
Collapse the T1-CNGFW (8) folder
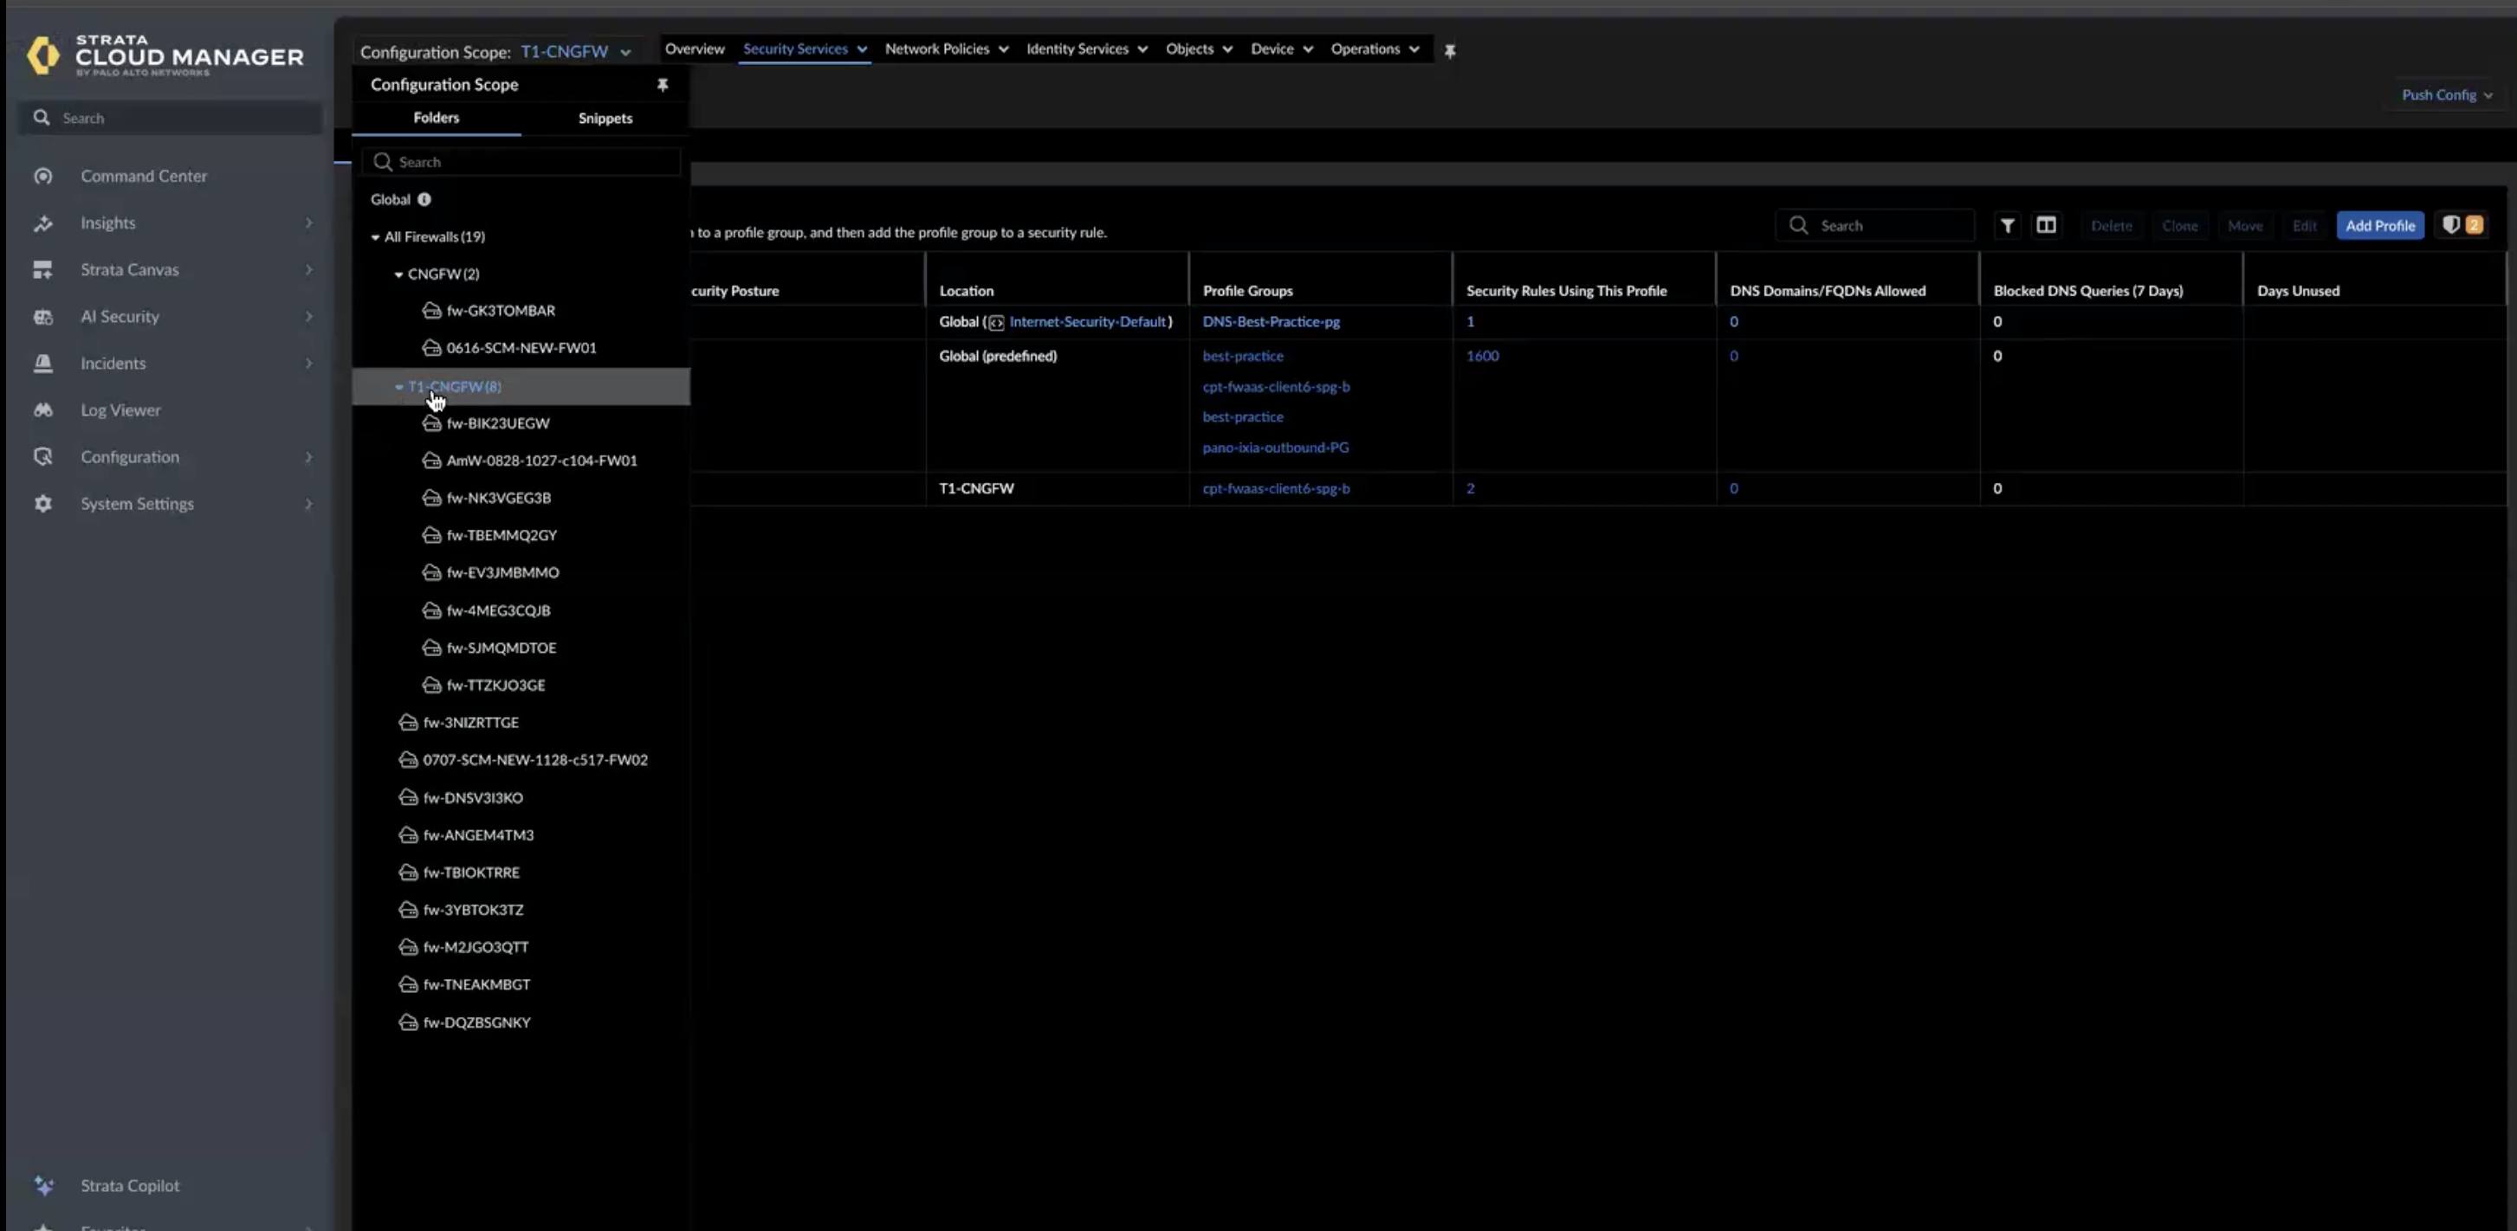point(398,387)
